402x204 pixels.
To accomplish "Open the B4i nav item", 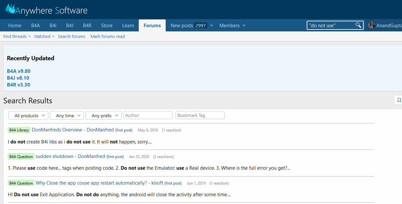I will (x=53, y=26).
